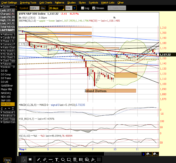This screenshot has width=176, height=163.
Task: Expand the Candle Patterns panel
Action: (7, 38)
